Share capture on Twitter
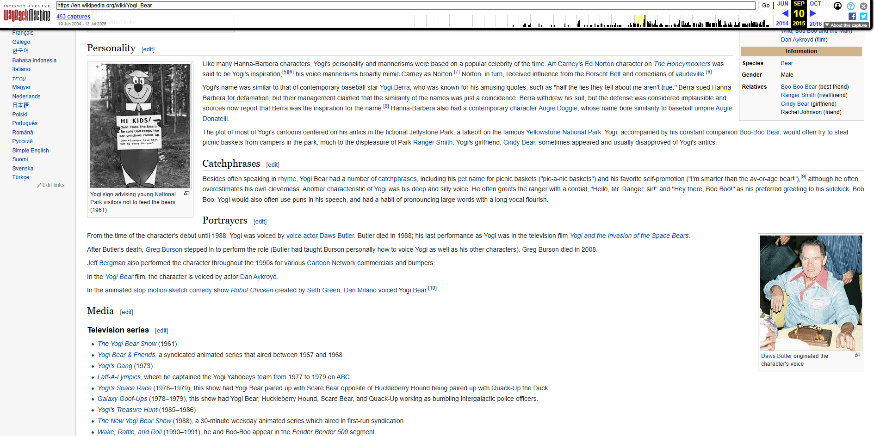 tap(863, 16)
